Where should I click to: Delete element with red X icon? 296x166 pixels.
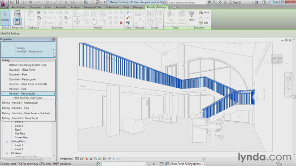pos(121,23)
